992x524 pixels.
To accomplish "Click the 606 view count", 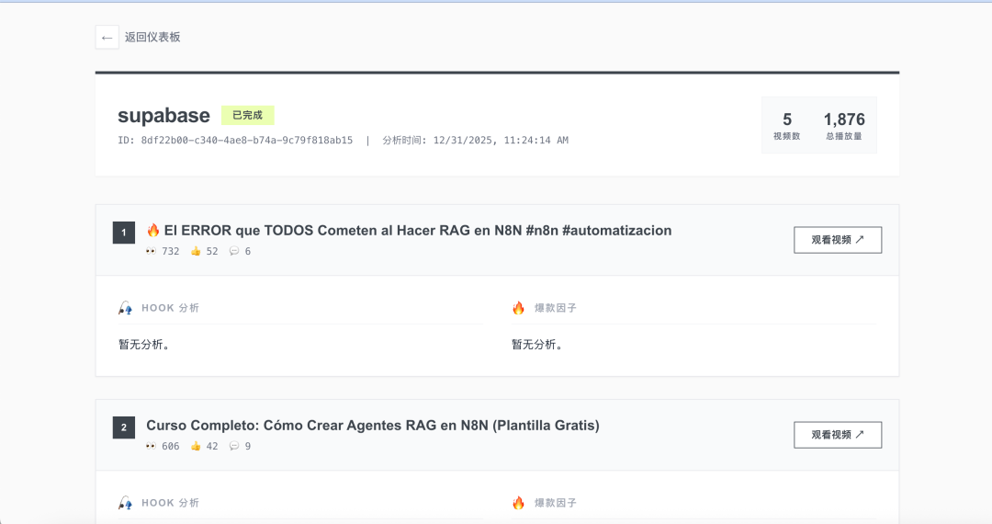I will click(x=171, y=446).
